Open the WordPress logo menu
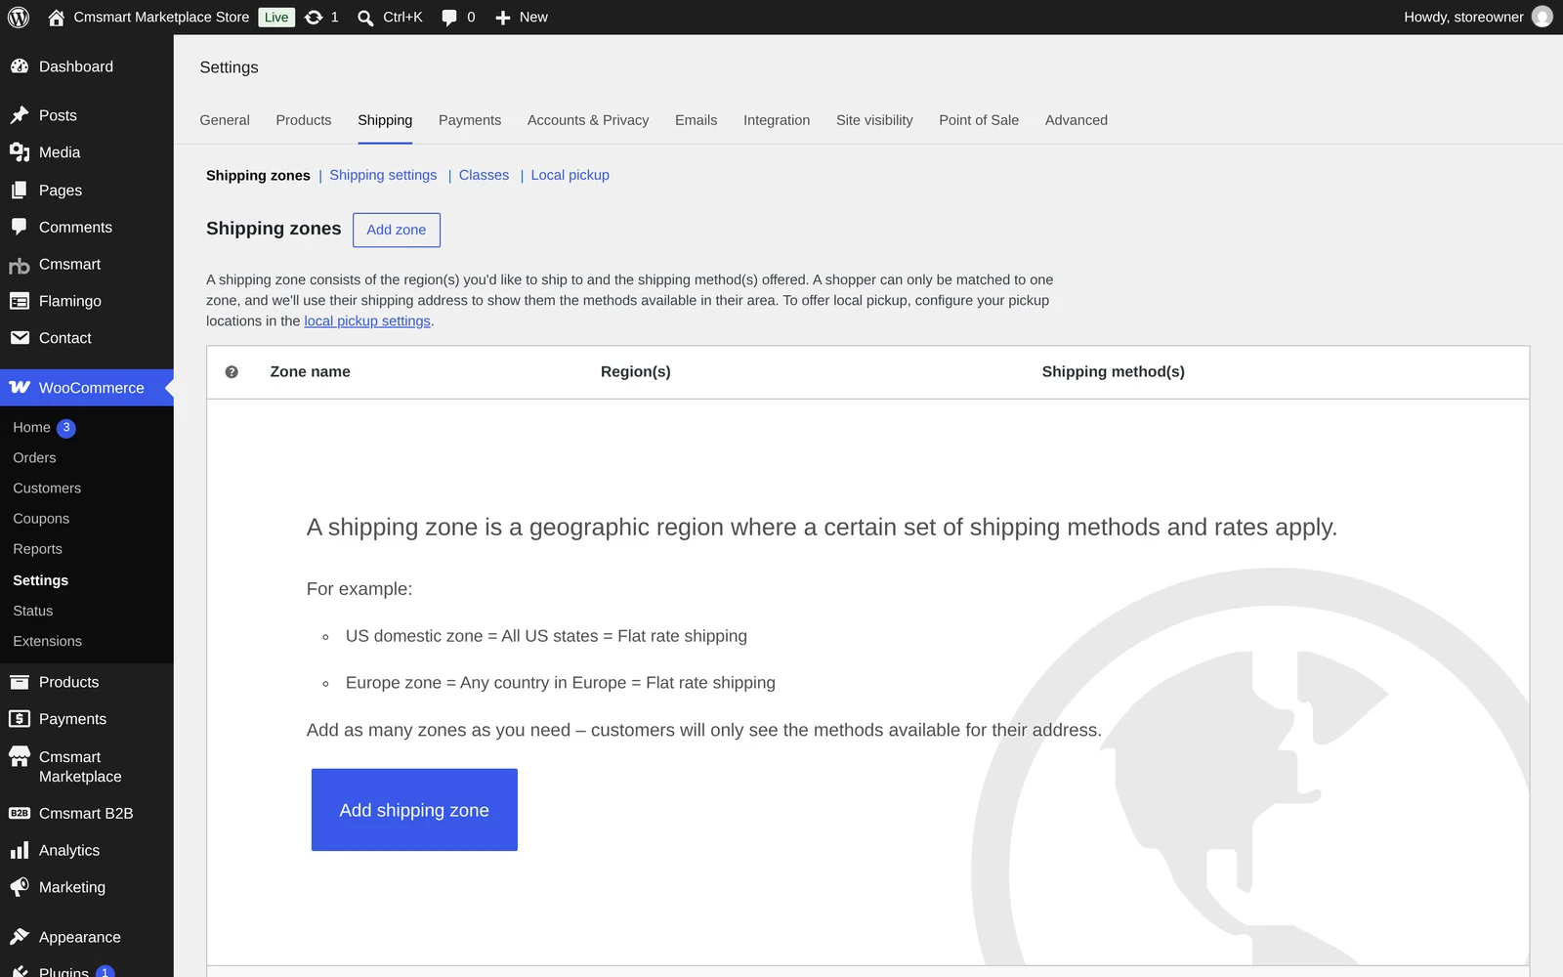The image size is (1563, 977). click(19, 18)
